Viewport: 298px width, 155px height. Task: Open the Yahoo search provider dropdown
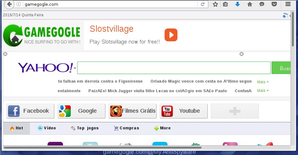coord(75,68)
